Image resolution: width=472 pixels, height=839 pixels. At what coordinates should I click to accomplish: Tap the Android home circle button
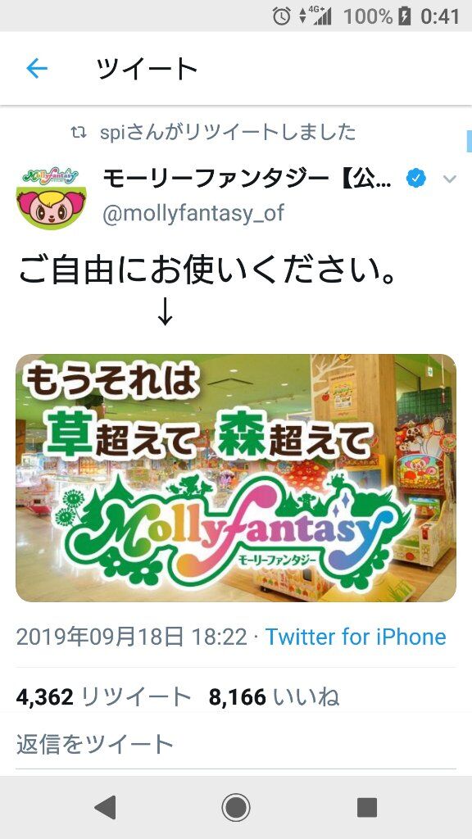235,807
